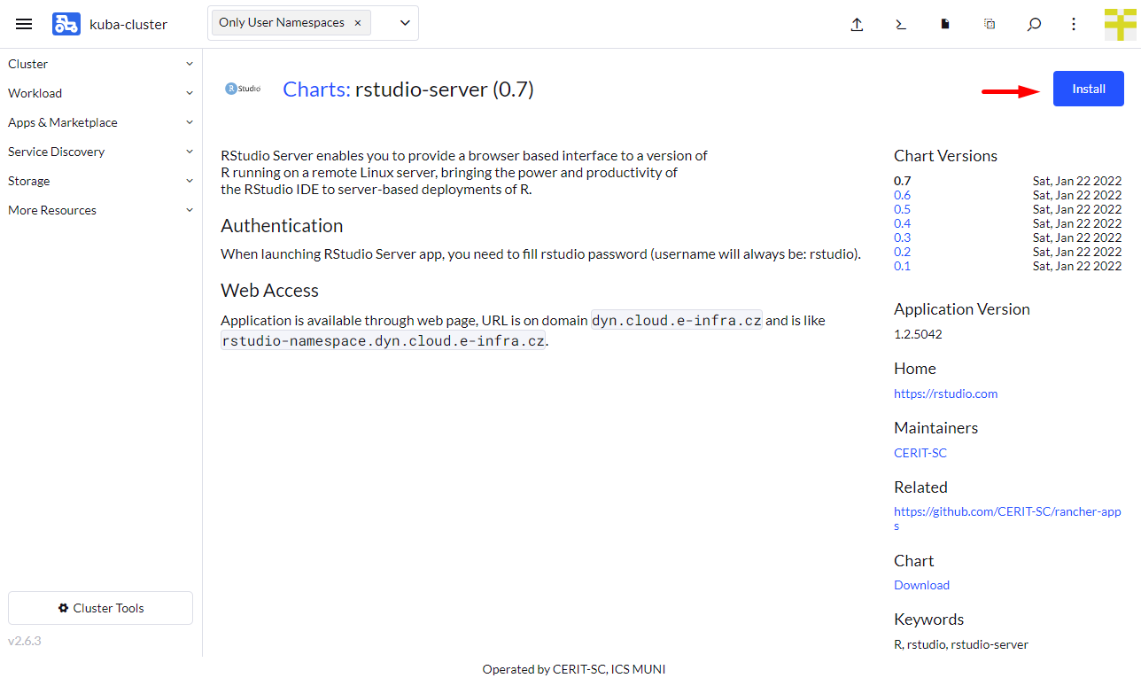Viewport: 1141px width, 678px height.
Task: Click the chart Download link
Action: point(921,585)
